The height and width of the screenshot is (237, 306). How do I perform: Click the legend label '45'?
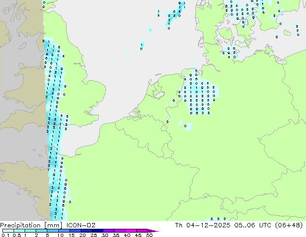[x=138, y=235]
